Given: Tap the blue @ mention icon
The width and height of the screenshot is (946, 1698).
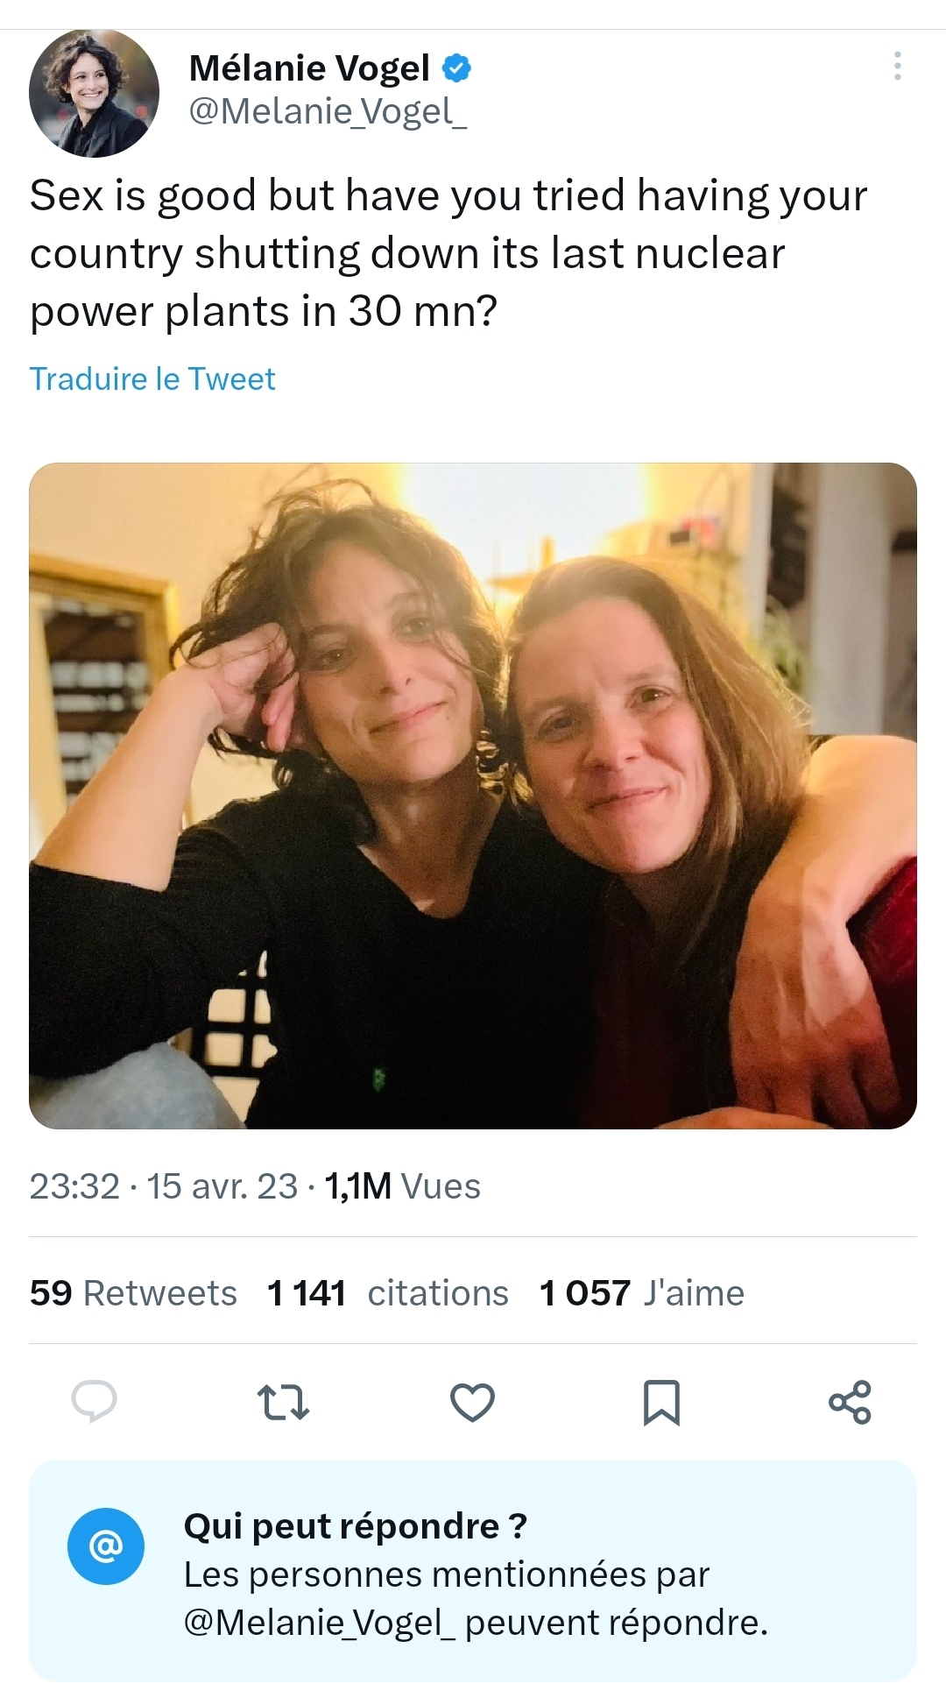Looking at the screenshot, I should (x=106, y=1546).
